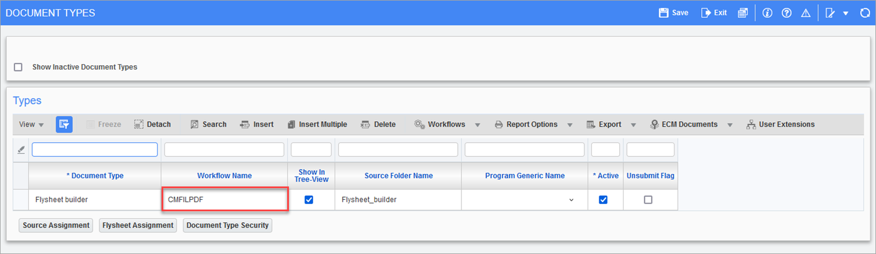Click the Document Type filter field
Viewport: 876px width, 254px height.
(95, 150)
